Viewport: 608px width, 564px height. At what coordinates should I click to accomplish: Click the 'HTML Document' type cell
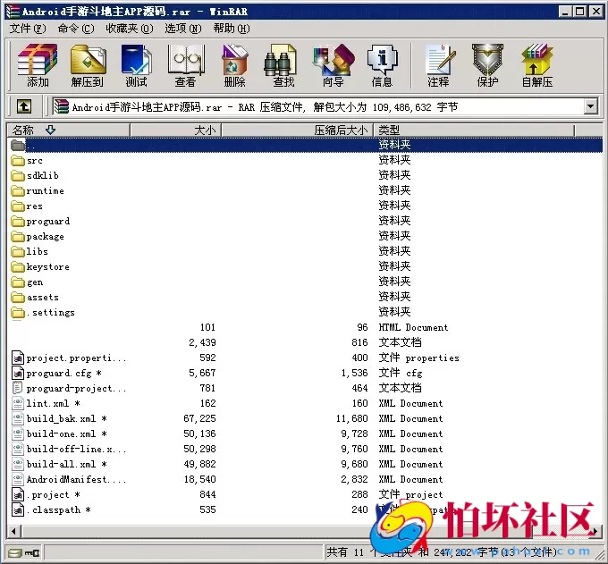point(413,327)
